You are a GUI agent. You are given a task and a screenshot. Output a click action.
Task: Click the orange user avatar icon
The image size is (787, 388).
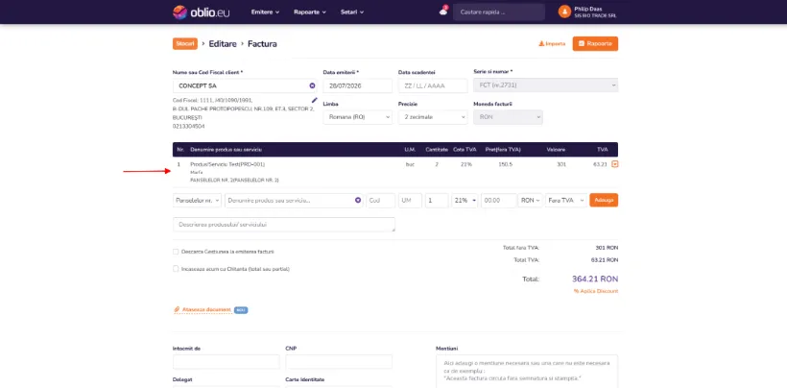(564, 12)
